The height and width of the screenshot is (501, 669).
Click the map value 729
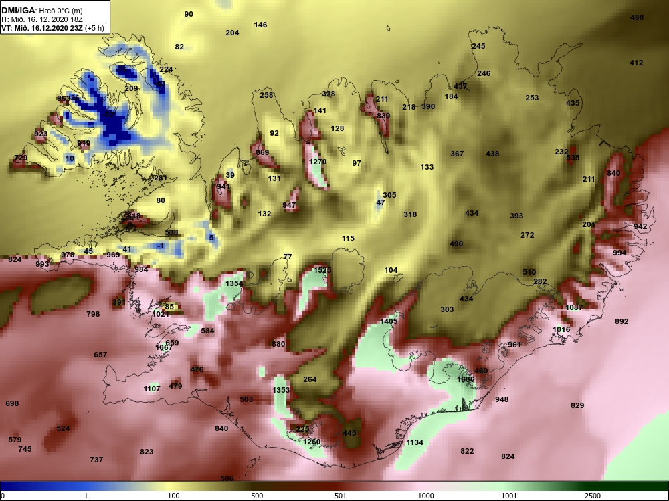[x=21, y=158]
